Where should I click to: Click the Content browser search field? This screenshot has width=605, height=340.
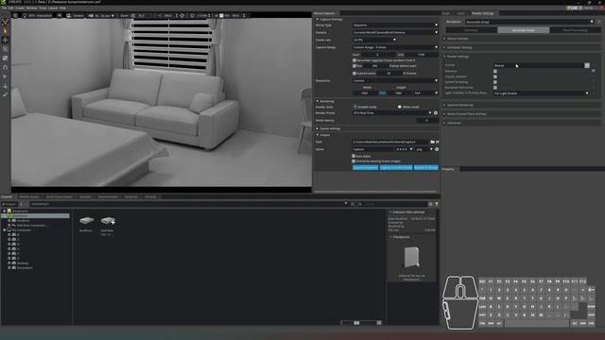394,204
